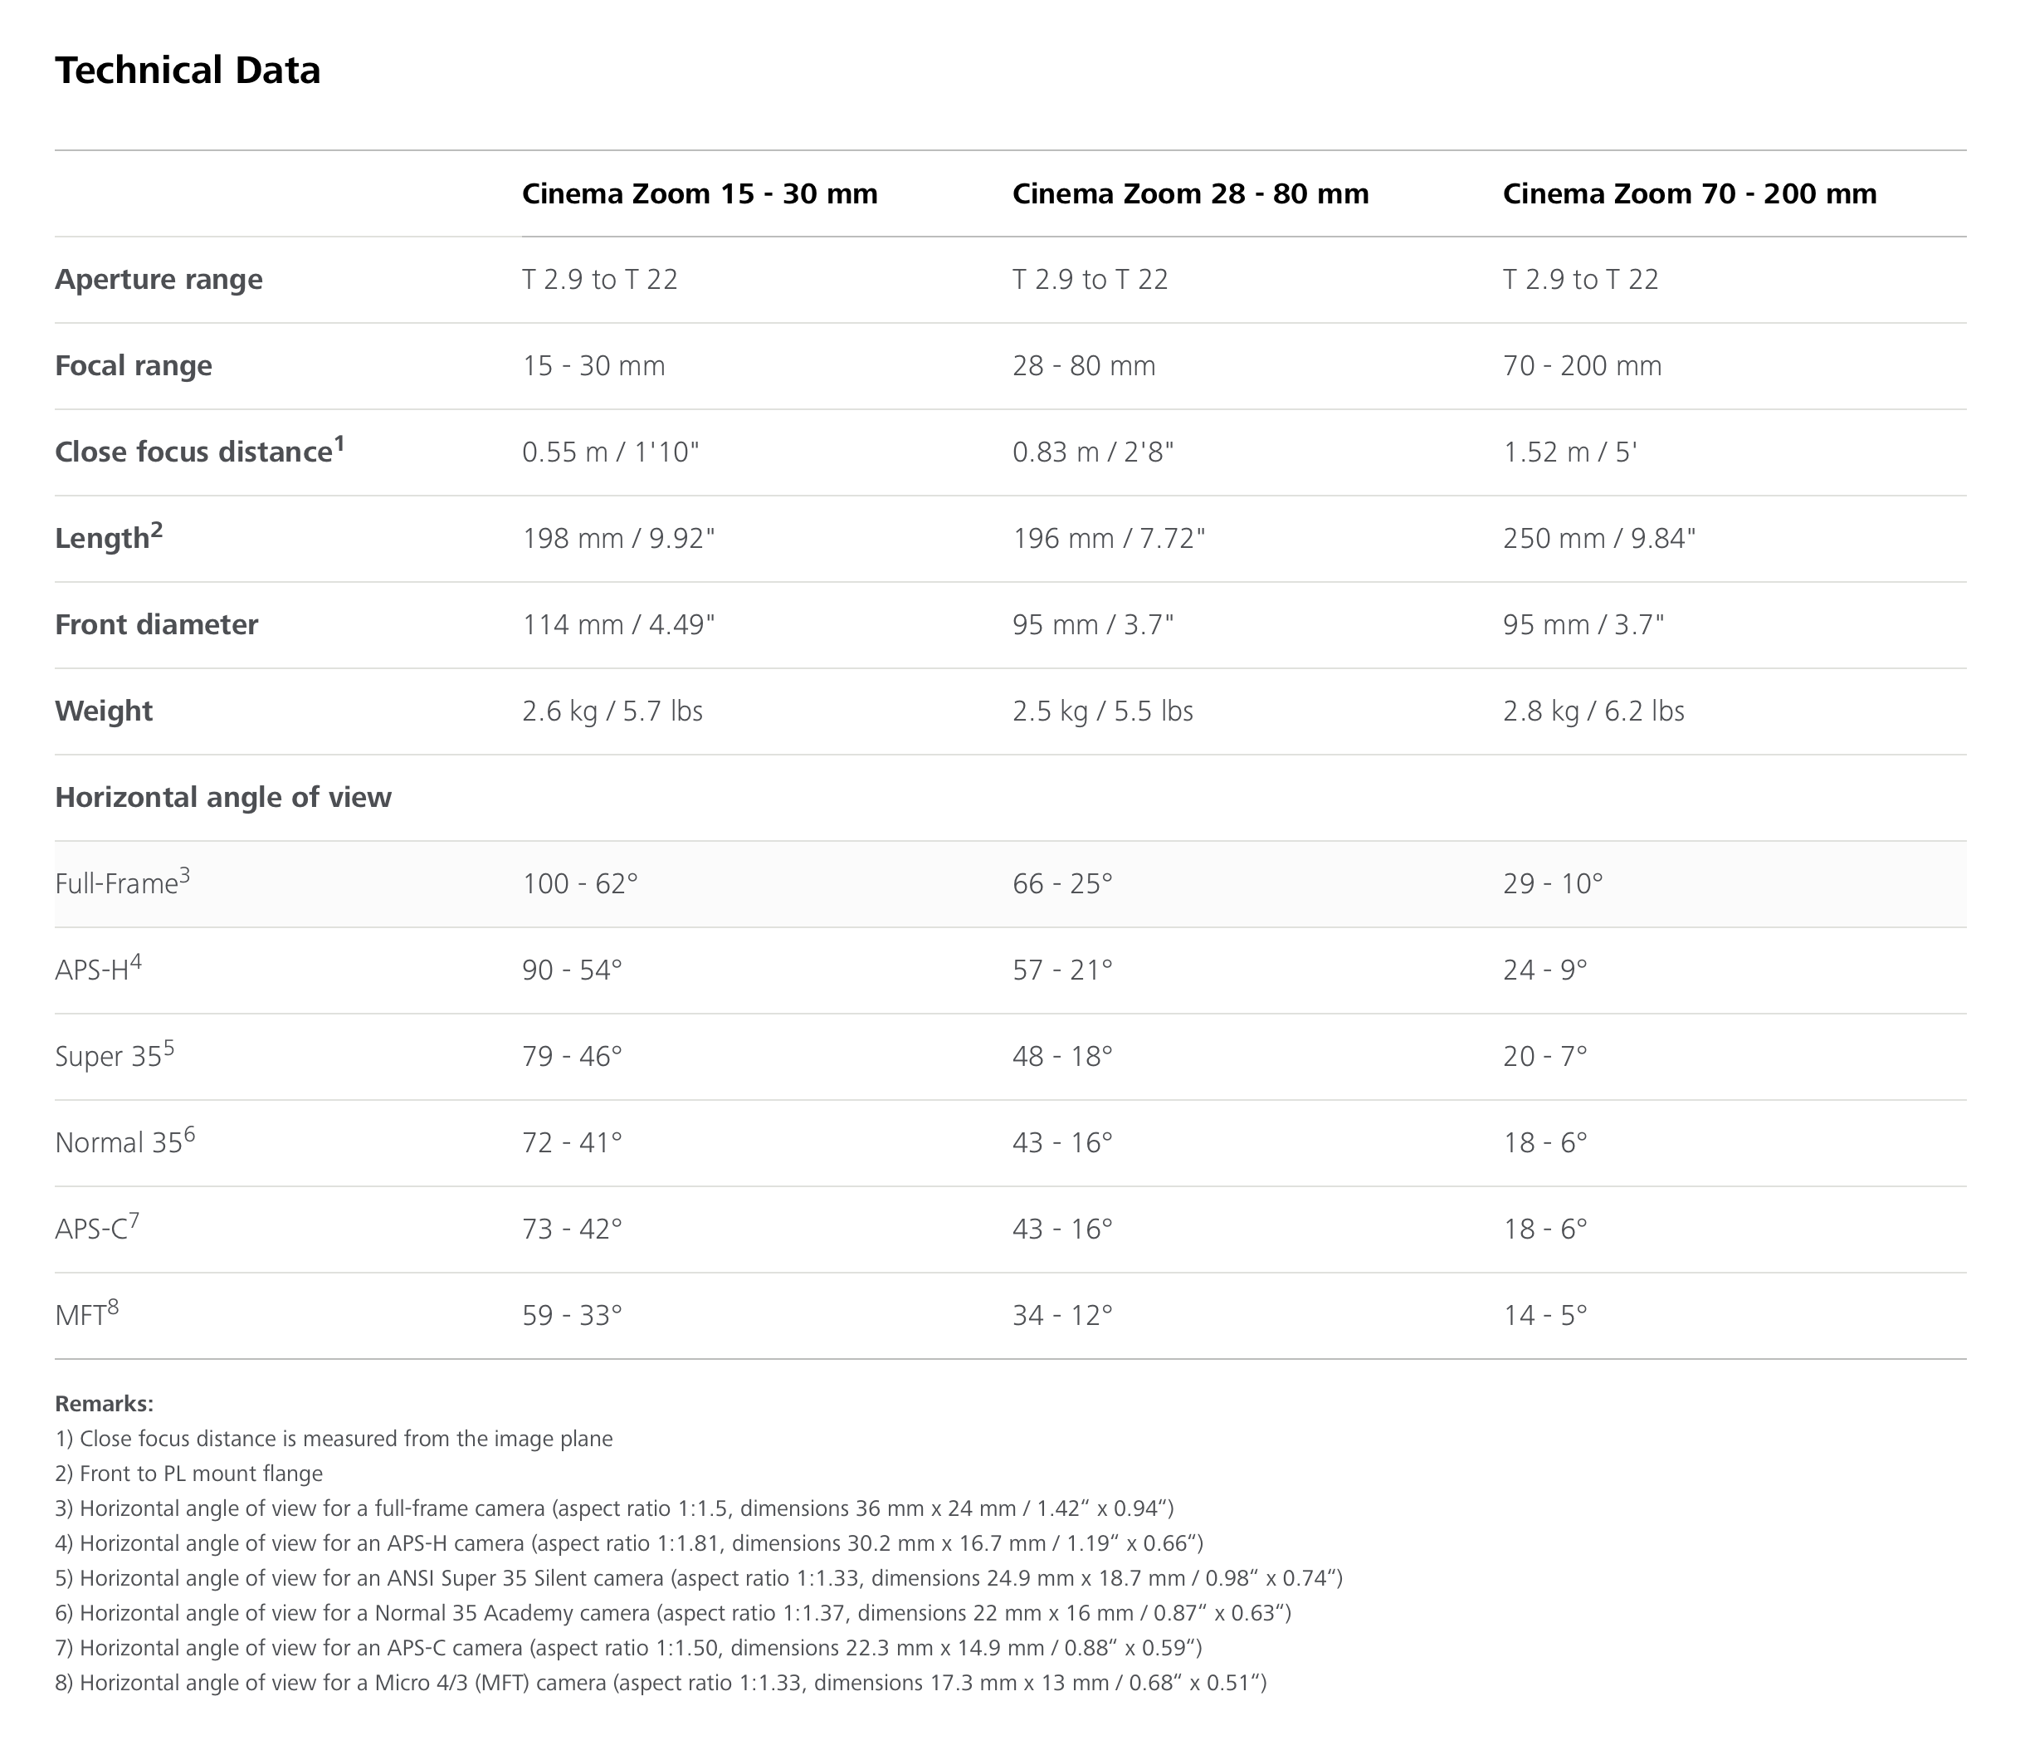Select the MFT row label
The width and height of the screenshot is (2020, 1755).
[x=86, y=1313]
